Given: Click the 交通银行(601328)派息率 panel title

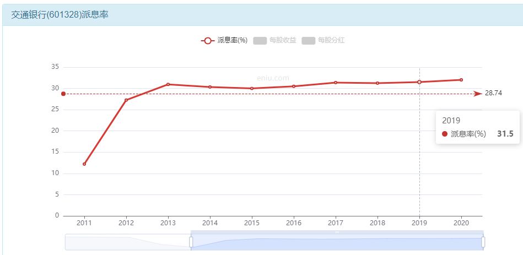Looking at the screenshot, I should pos(60,15).
